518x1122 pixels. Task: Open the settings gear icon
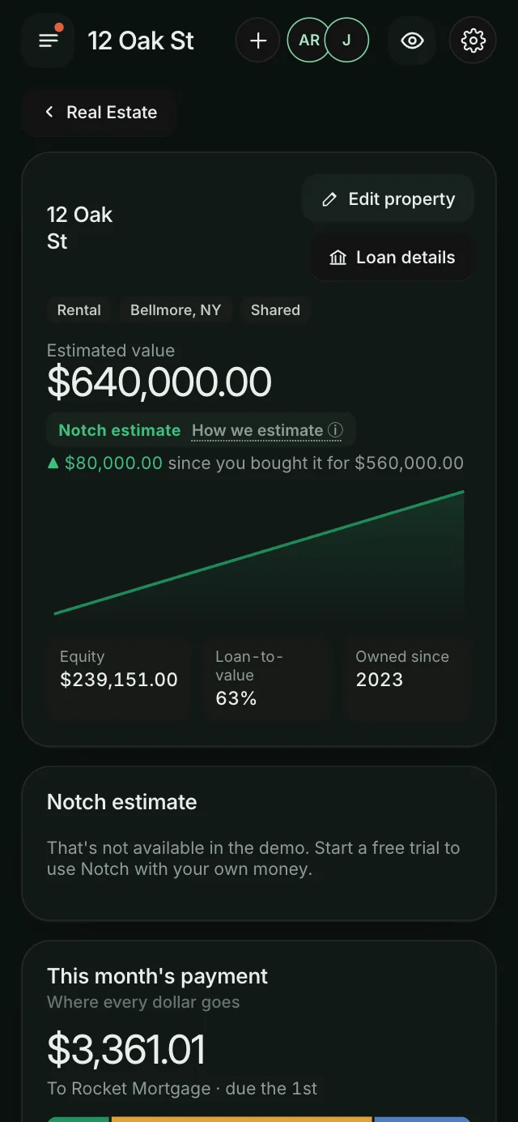473,41
